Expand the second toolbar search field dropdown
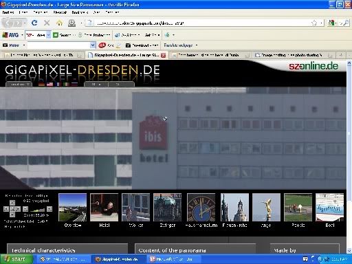Image resolution: width=352 pixels, height=264 pixels. [x=93, y=45]
